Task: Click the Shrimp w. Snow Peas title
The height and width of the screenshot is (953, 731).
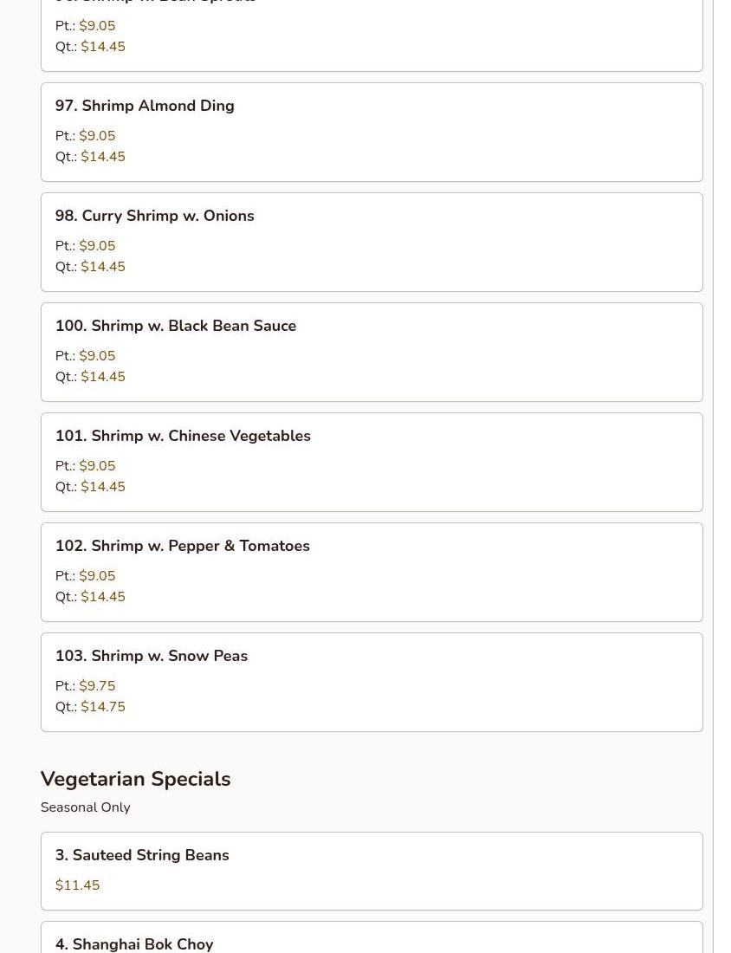Action: (x=152, y=656)
